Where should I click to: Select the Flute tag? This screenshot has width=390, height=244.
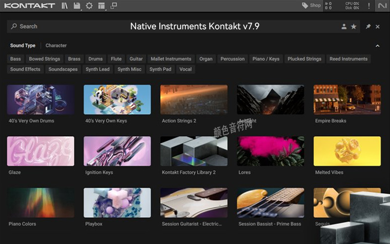coord(116,59)
